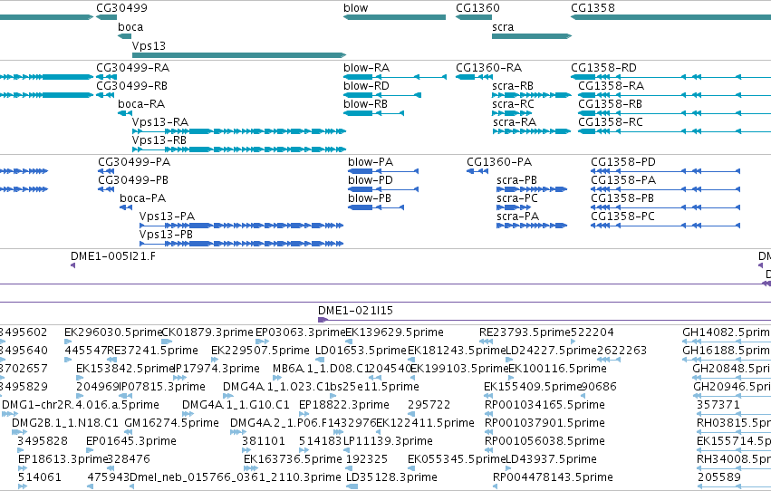Select the EP18822.3prime EST label

coord(343,406)
